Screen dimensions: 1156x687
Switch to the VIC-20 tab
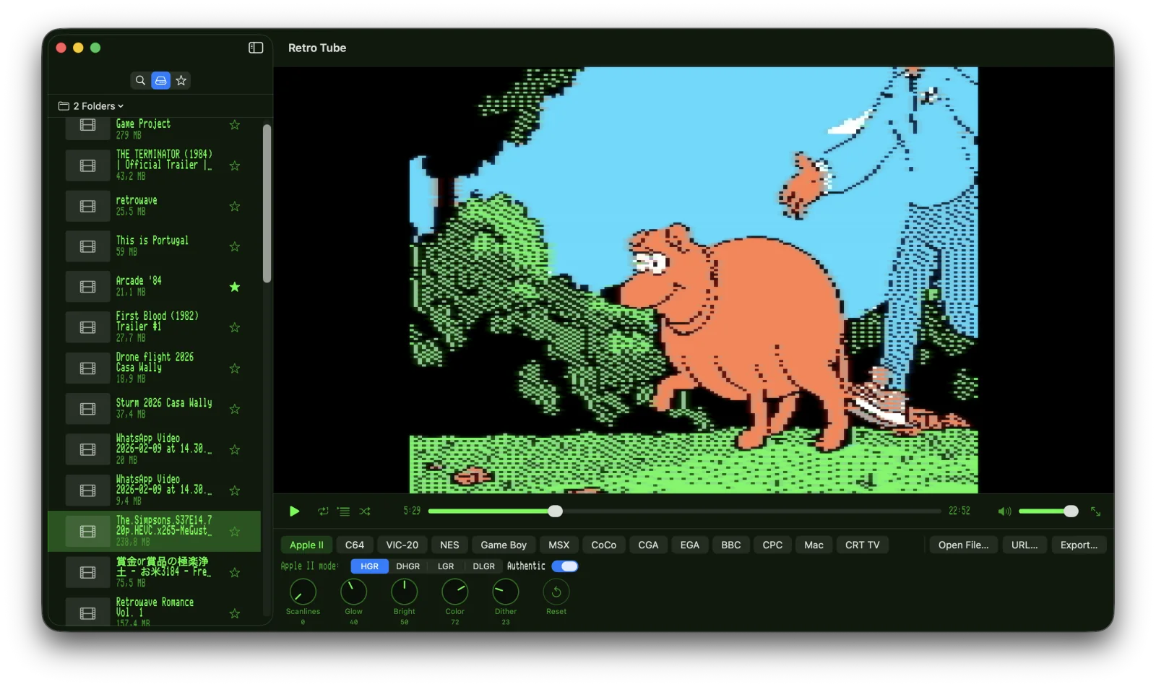click(x=402, y=545)
